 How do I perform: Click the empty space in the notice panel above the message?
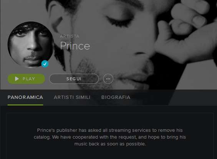click(x=110, y=120)
